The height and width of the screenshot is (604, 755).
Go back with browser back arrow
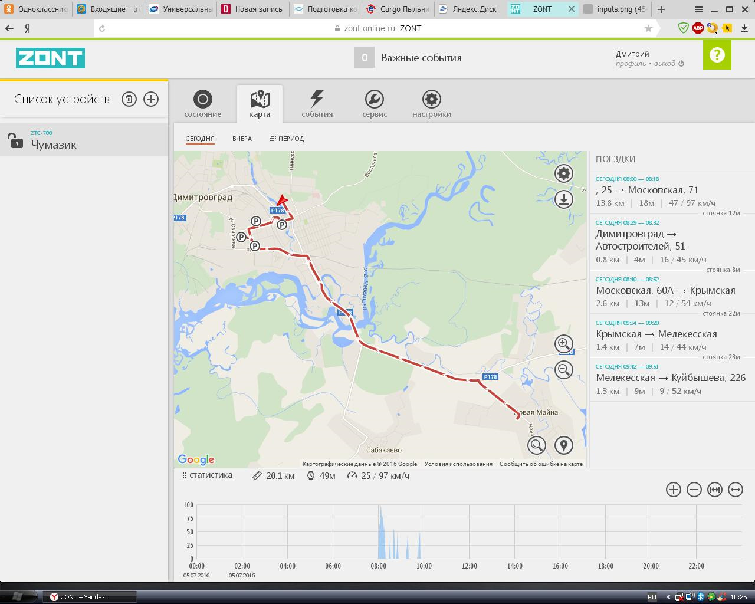pyautogui.click(x=9, y=28)
